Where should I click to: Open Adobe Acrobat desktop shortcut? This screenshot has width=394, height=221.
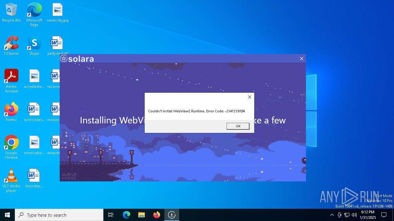coord(11,81)
